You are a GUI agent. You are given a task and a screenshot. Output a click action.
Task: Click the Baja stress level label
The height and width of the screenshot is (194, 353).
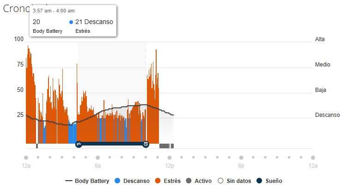coord(321,90)
